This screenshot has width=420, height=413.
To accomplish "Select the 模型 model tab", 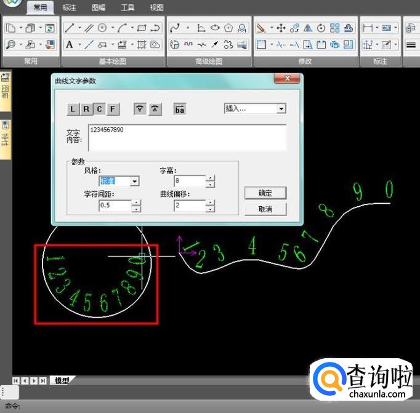I will (62, 380).
